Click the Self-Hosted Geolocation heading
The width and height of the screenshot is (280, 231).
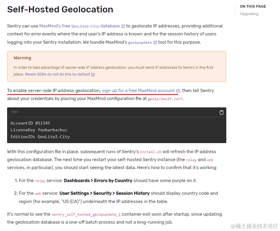(60, 9)
